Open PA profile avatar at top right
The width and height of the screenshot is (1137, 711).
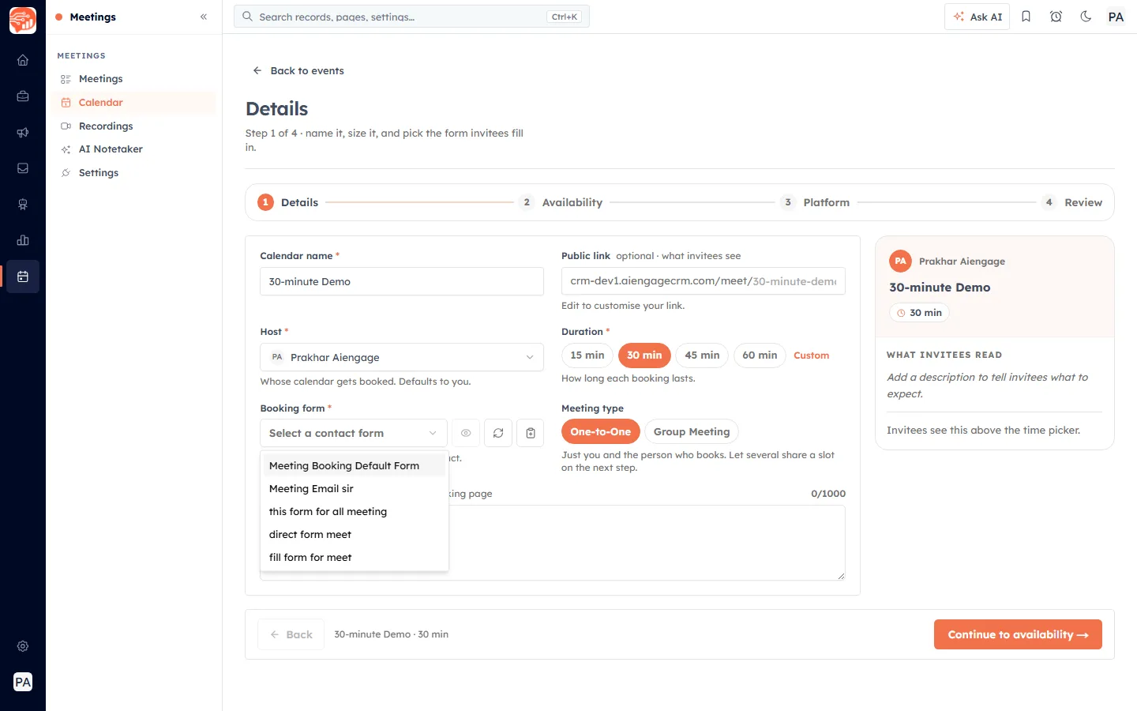tap(1116, 17)
